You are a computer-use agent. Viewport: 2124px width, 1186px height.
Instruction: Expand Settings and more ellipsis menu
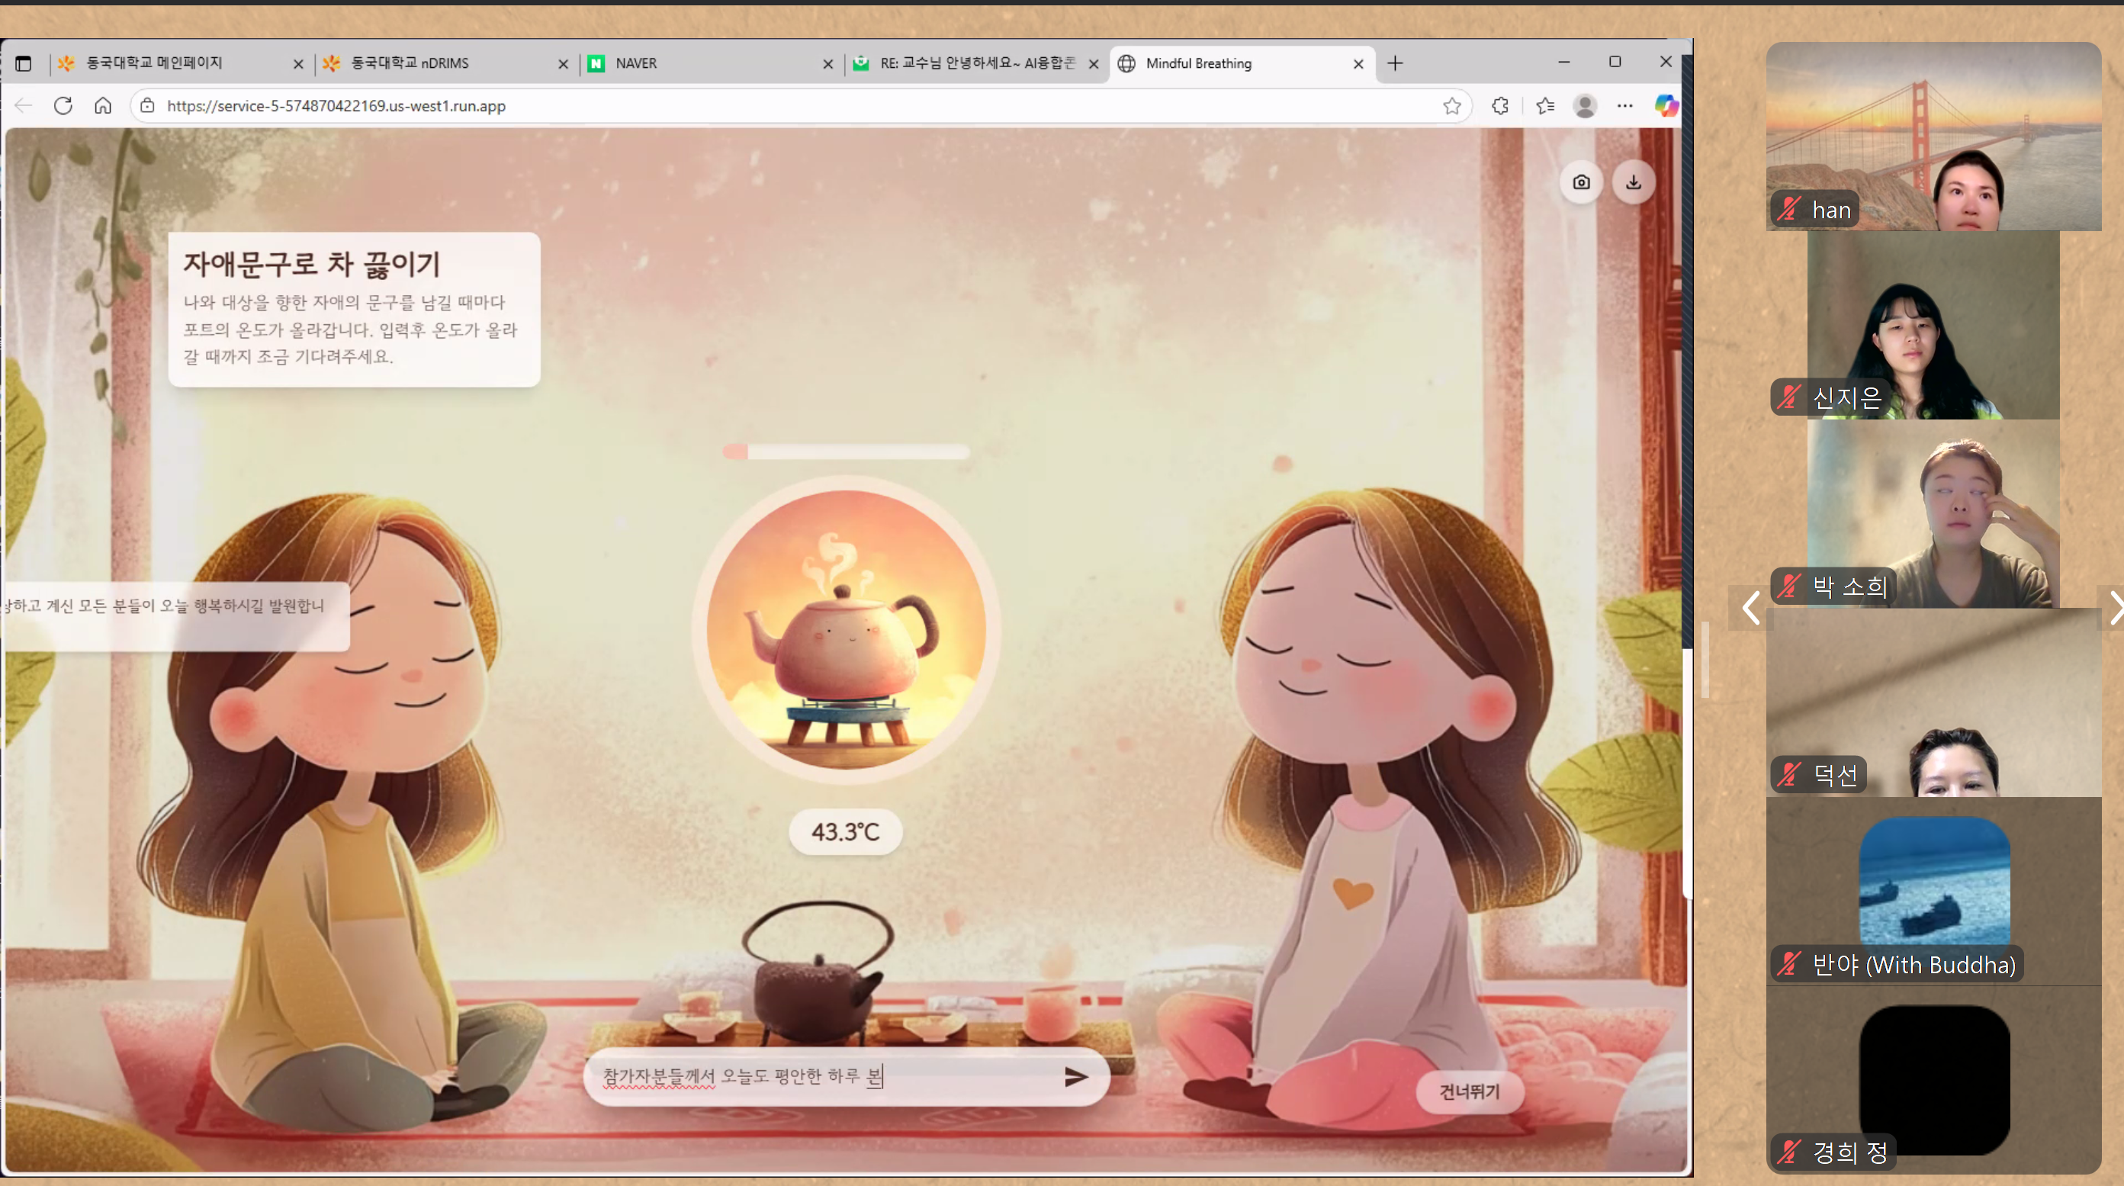coord(1624,105)
